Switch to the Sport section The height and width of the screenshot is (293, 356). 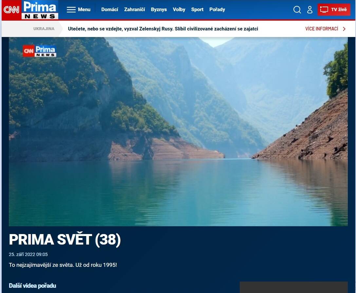197,9
